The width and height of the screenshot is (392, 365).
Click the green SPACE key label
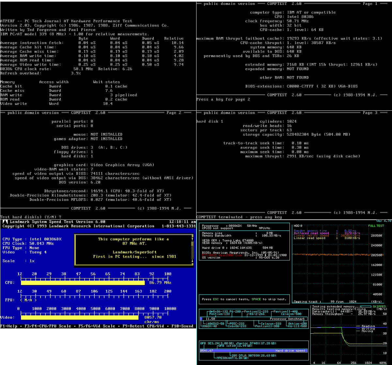(x=257, y=299)
